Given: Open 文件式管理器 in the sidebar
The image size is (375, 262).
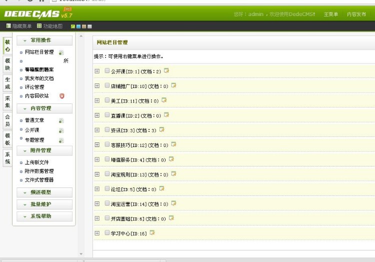Looking at the screenshot, I should coord(39,180).
